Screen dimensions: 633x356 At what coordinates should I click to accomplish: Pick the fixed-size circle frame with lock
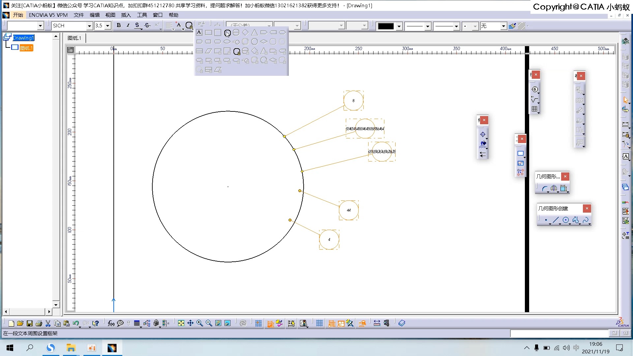coord(237,51)
